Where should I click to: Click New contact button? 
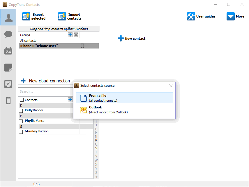[x=131, y=38]
